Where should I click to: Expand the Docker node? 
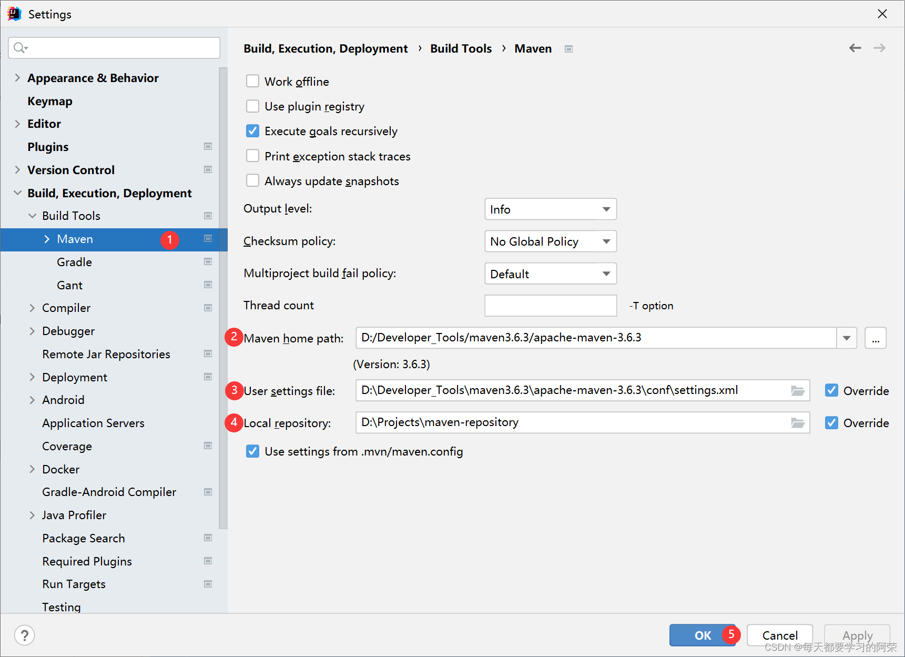click(32, 469)
